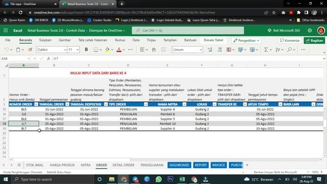Open conditional formatting icon

tap(229, 50)
